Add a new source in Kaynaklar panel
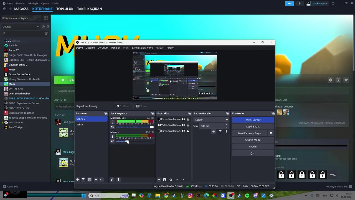355x200 pixels. click(x=159, y=180)
